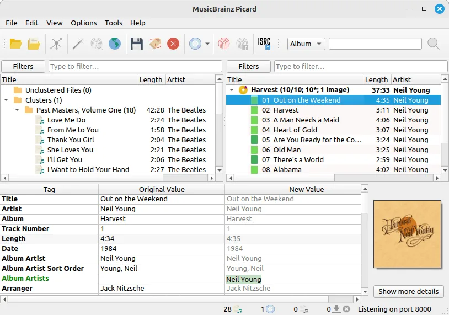Image resolution: width=449 pixels, height=315 pixels.
Task: Click the left pane vertical scrollbar down arrow
Action: click(220, 170)
